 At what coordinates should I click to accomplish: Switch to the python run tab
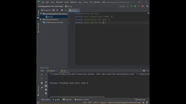pos(52,70)
